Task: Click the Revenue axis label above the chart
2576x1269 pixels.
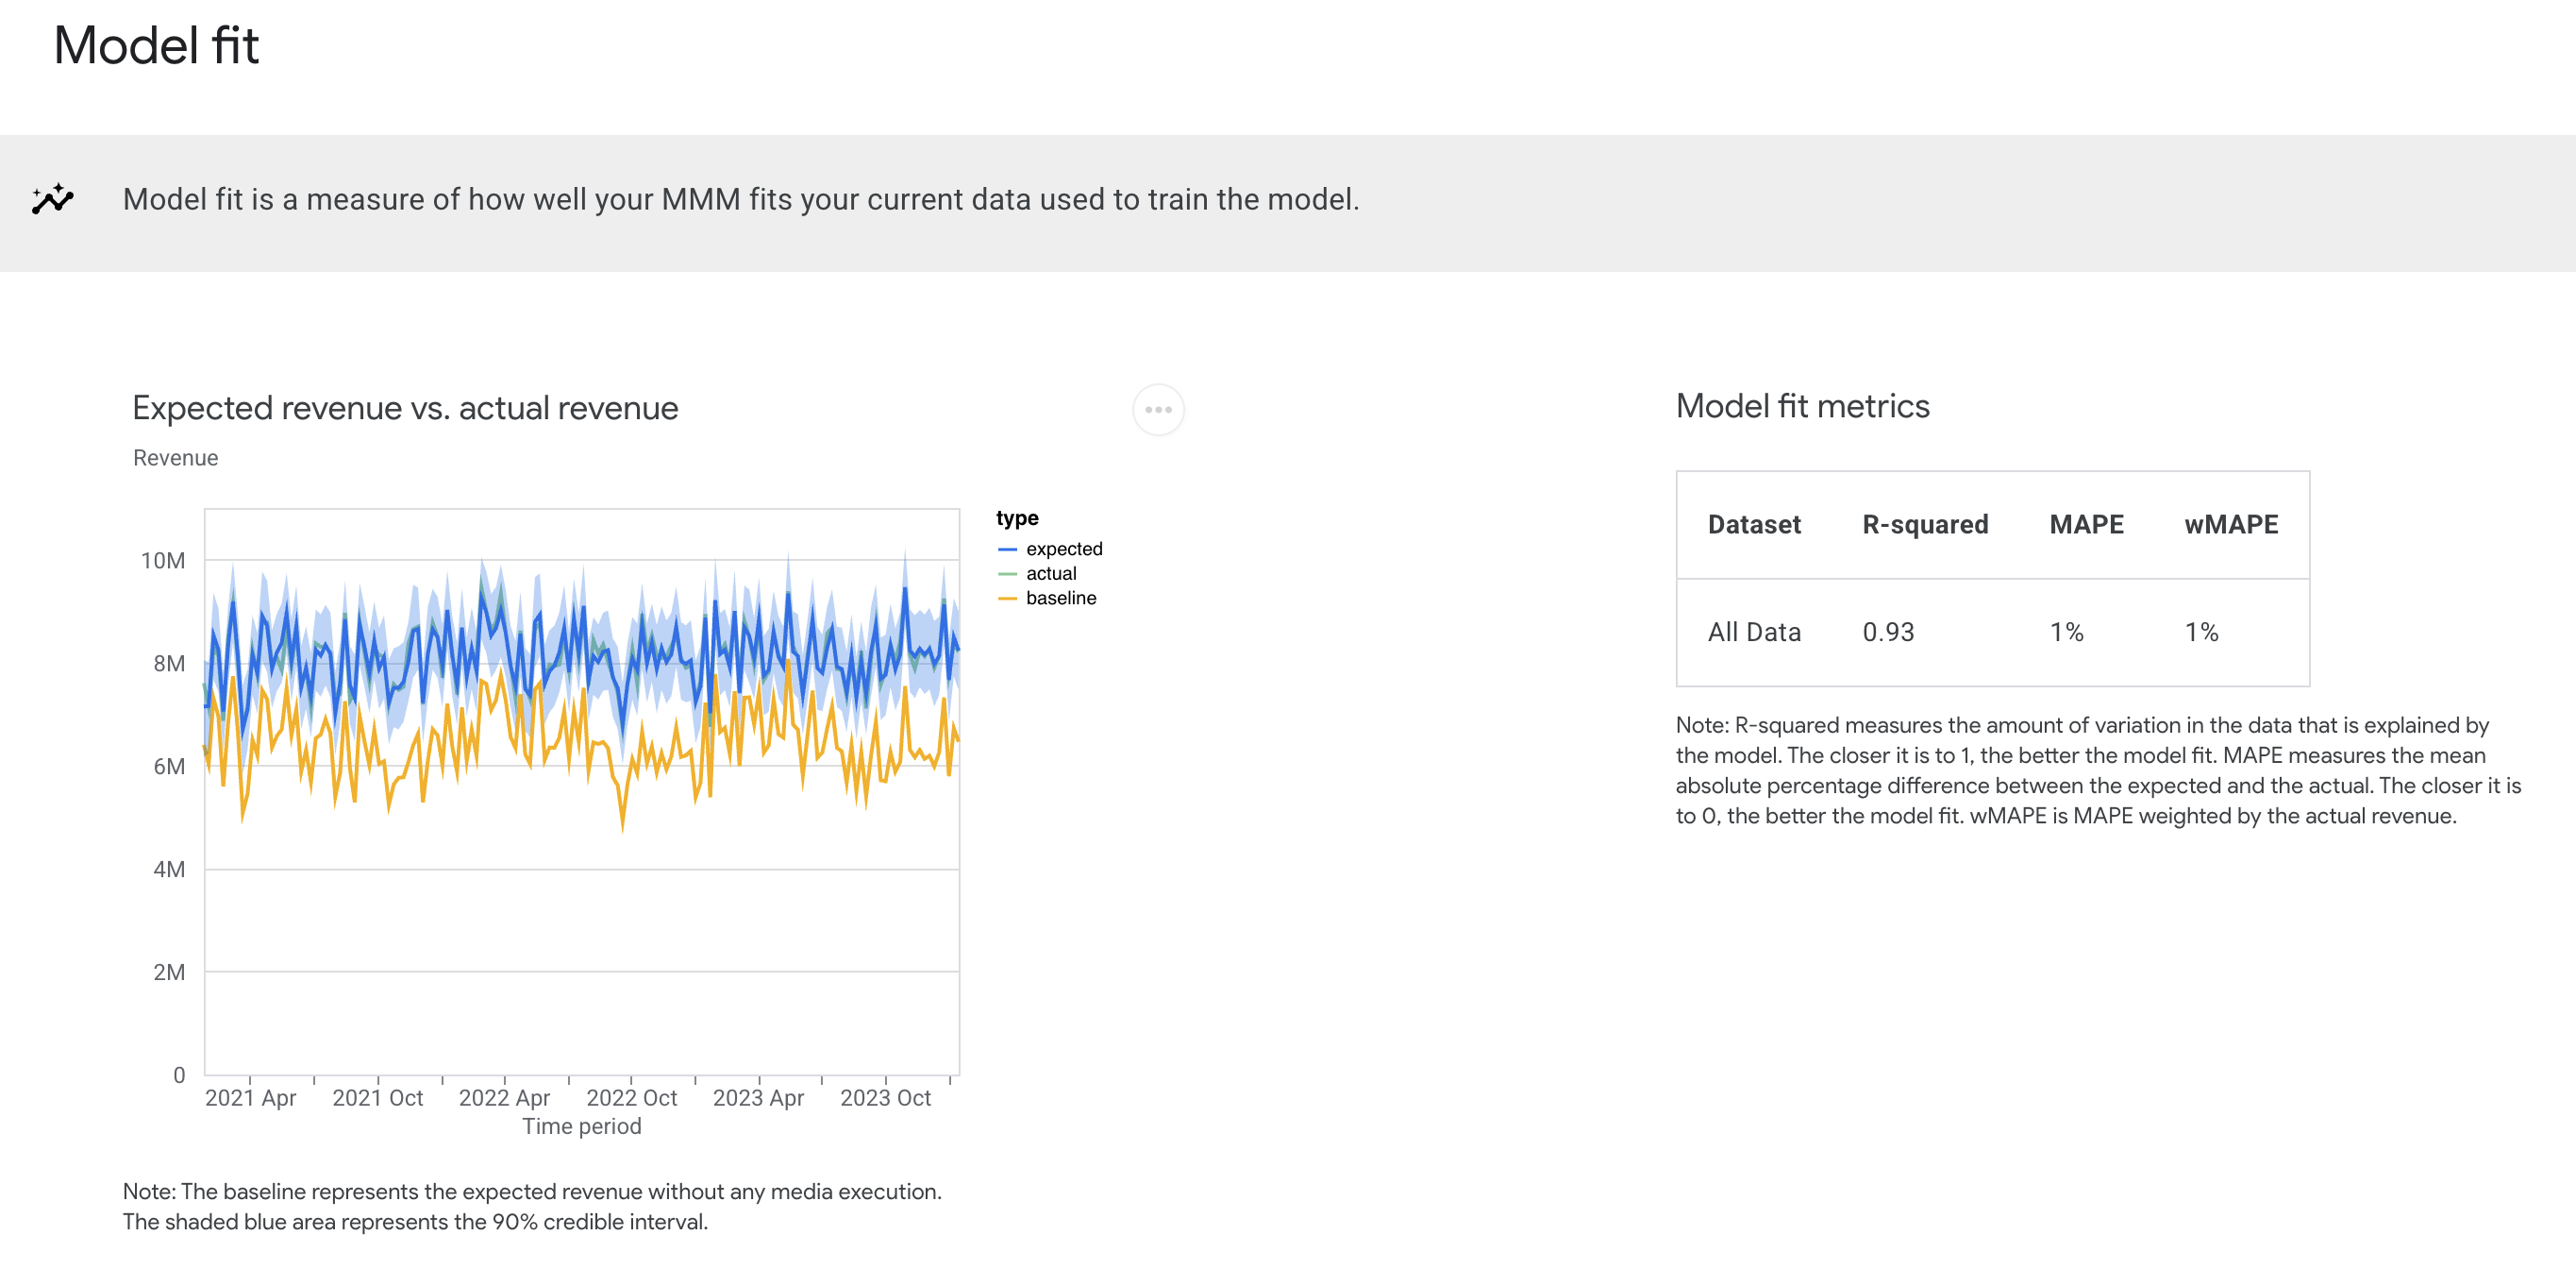Action: [176, 457]
